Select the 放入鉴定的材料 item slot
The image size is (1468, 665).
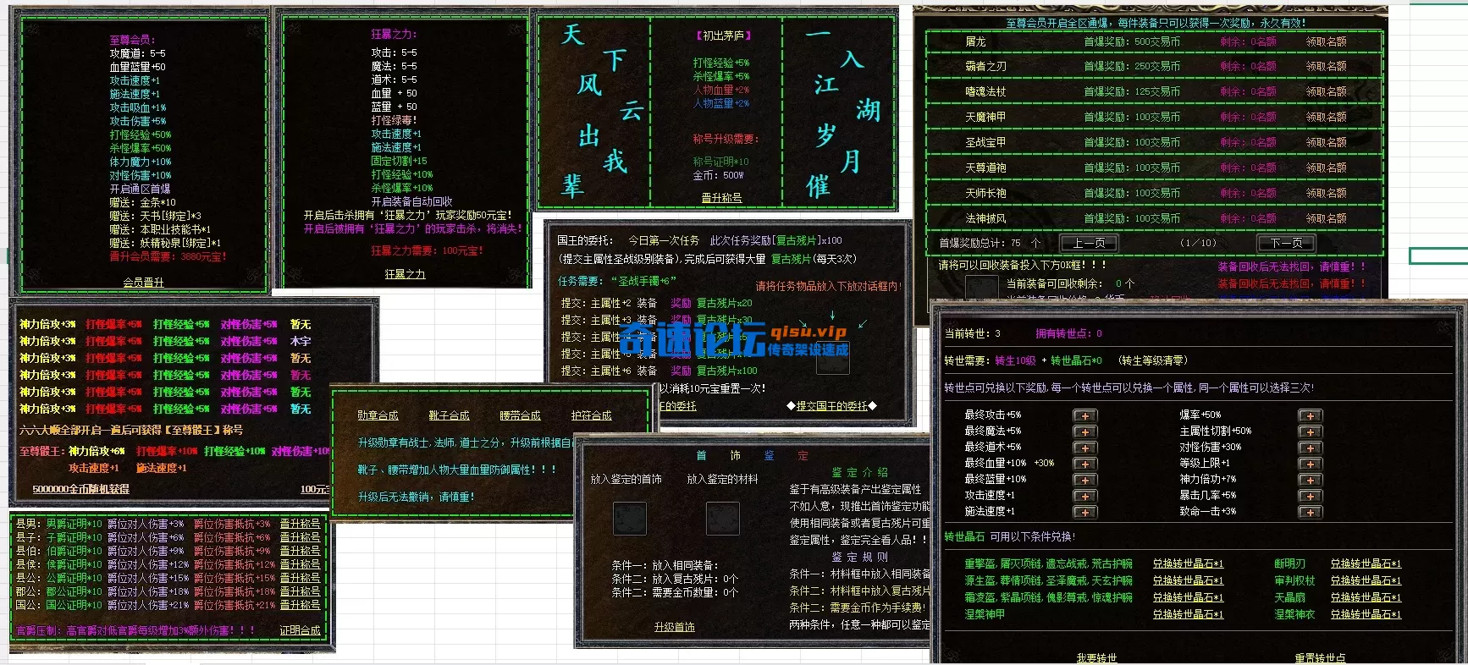point(723,519)
